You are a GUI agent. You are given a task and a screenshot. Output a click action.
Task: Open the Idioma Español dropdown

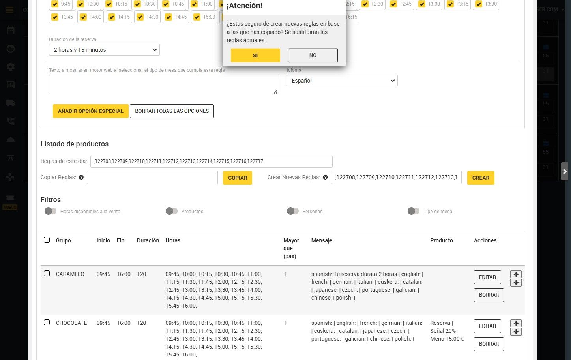click(x=342, y=81)
